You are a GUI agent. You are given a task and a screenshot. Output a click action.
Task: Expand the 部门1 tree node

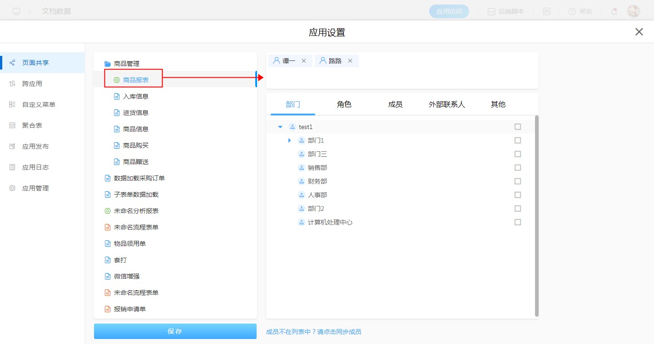(289, 140)
